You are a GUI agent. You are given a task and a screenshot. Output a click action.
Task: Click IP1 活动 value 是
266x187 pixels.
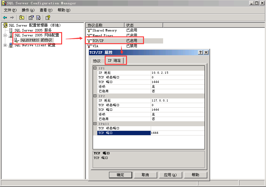click(178, 86)
